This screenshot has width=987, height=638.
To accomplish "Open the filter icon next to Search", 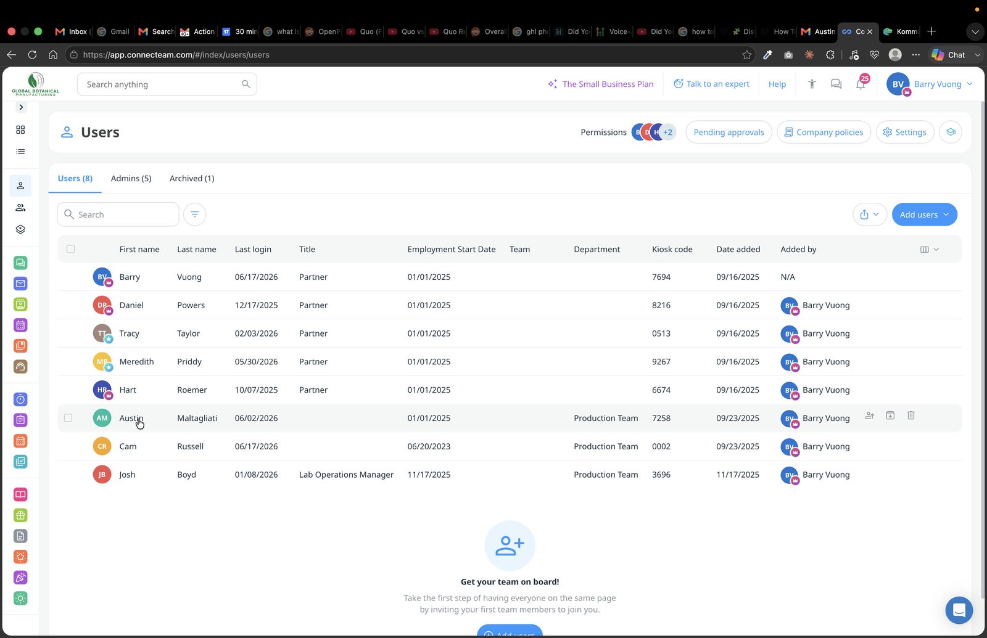I will click(x=194, y=215).
